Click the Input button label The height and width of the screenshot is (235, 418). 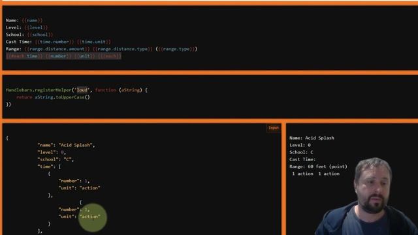[x=274, y=128]
